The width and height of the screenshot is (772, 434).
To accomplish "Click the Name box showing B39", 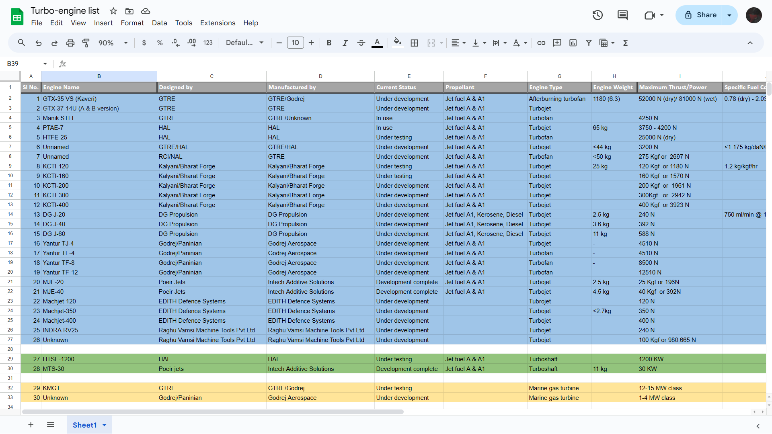I will 27,63.
